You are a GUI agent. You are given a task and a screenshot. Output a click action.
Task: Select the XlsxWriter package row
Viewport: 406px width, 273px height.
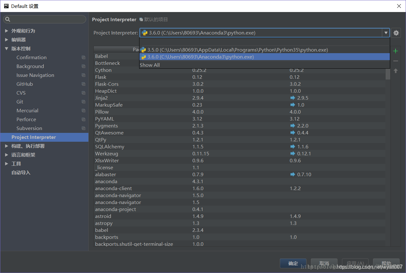tap(240, 161)
